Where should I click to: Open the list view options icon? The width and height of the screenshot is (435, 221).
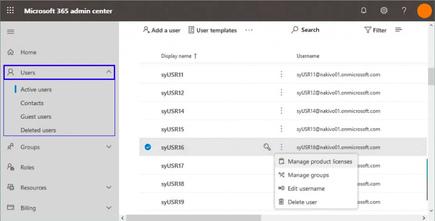point(399,30)
